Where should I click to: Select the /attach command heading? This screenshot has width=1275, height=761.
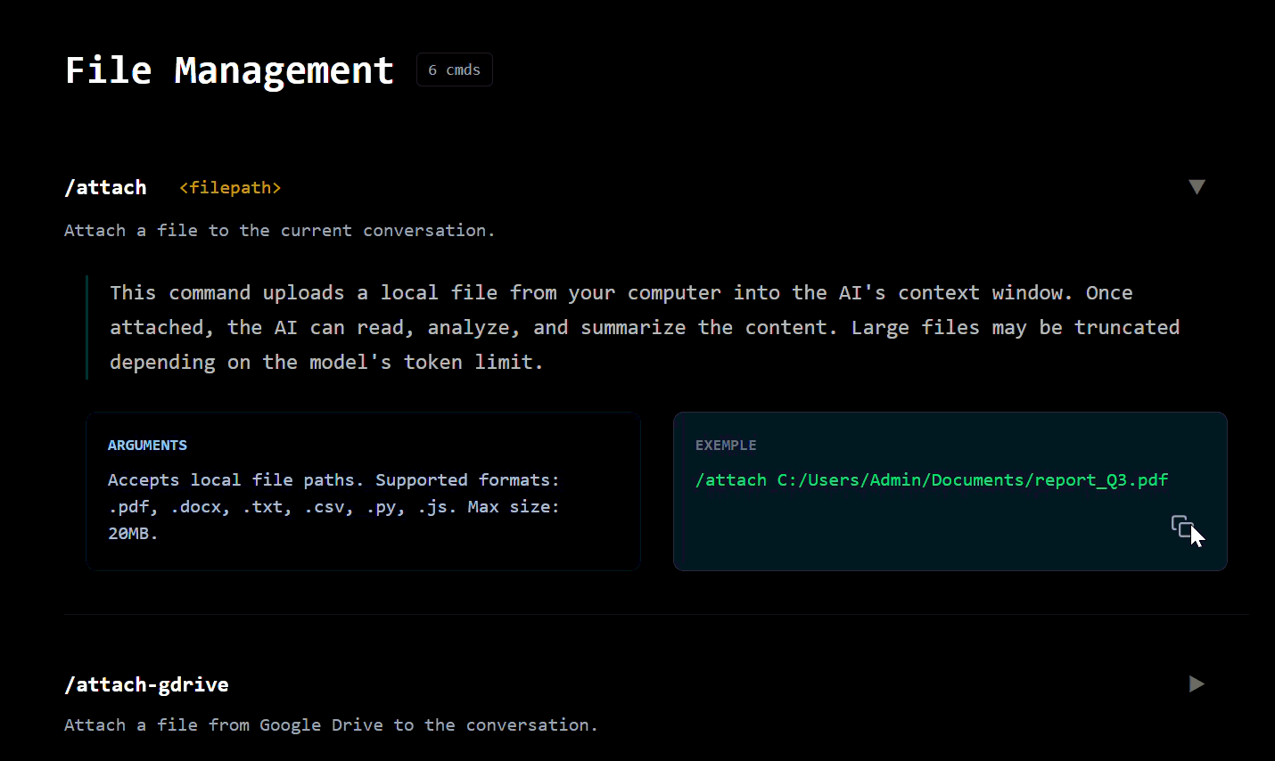pyautogui.click(x=105, y=187)
